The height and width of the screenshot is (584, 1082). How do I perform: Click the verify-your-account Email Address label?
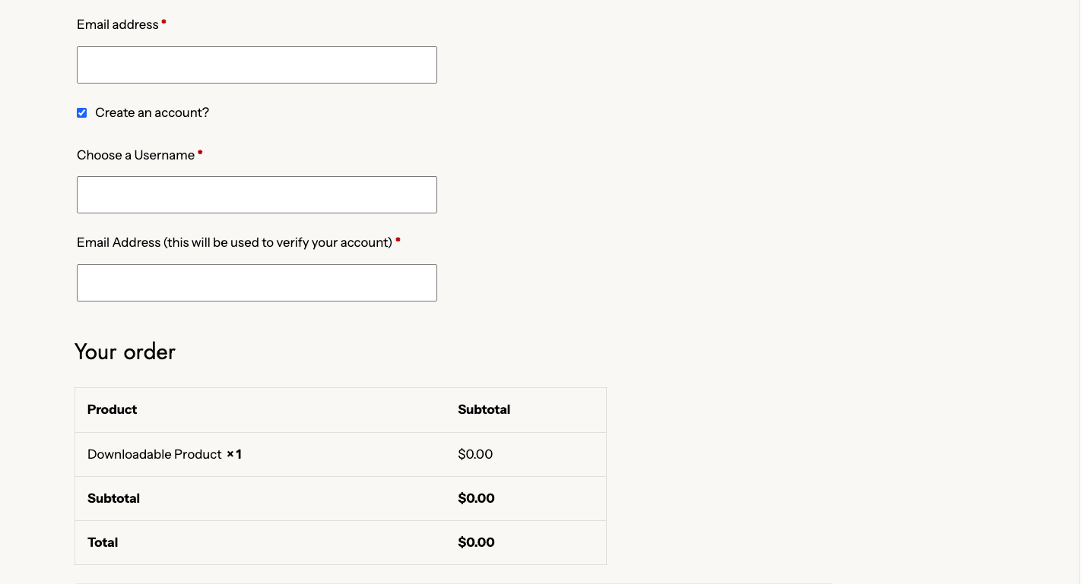point(234,243)
